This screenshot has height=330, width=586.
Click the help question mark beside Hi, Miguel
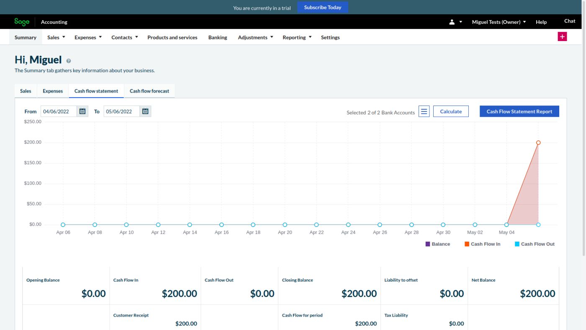(69, 61)
